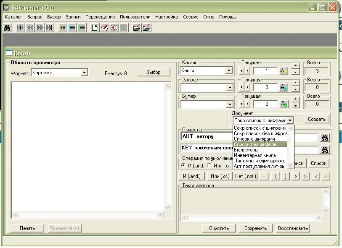The image size is (342, 248).
Task: Open the Сервис menu
Action: pyautogui.click(x=191, y=17)
